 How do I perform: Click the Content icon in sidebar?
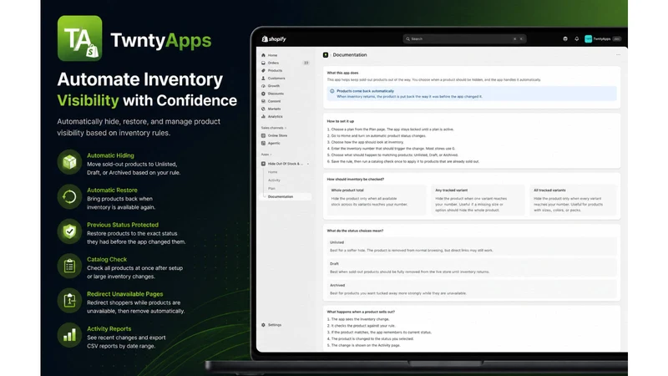coord(263,101)
